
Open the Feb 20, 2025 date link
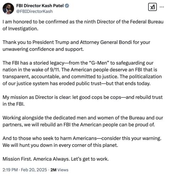point(34,170)
